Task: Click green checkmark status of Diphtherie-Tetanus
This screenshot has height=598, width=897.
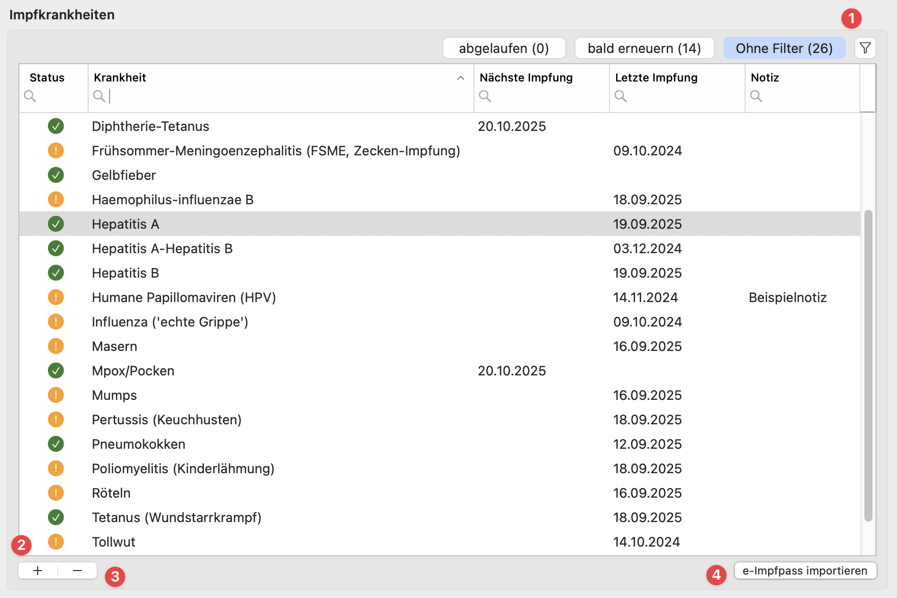Action: tap(56, 126)
